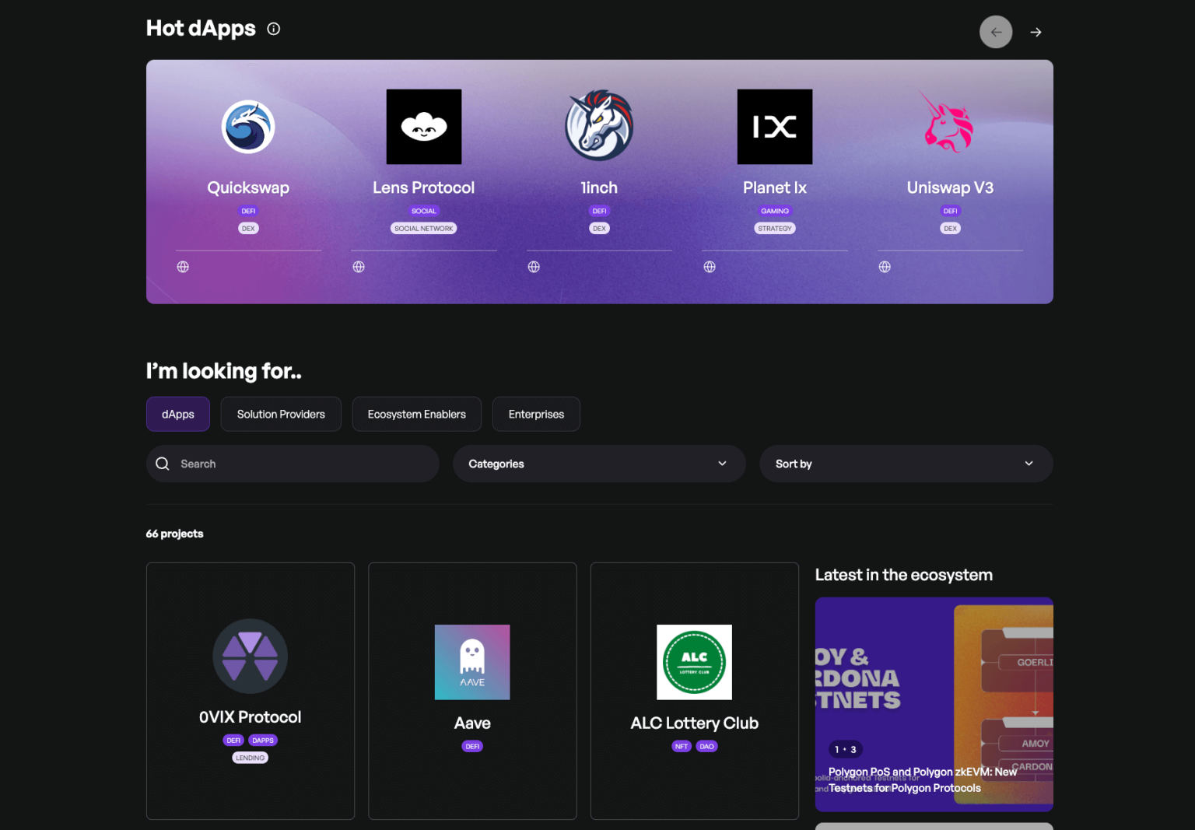The width and height of the screenshot is (1195, 830).
Task: Switch to the Enterprises filter
Action: [x=535, y=414]
